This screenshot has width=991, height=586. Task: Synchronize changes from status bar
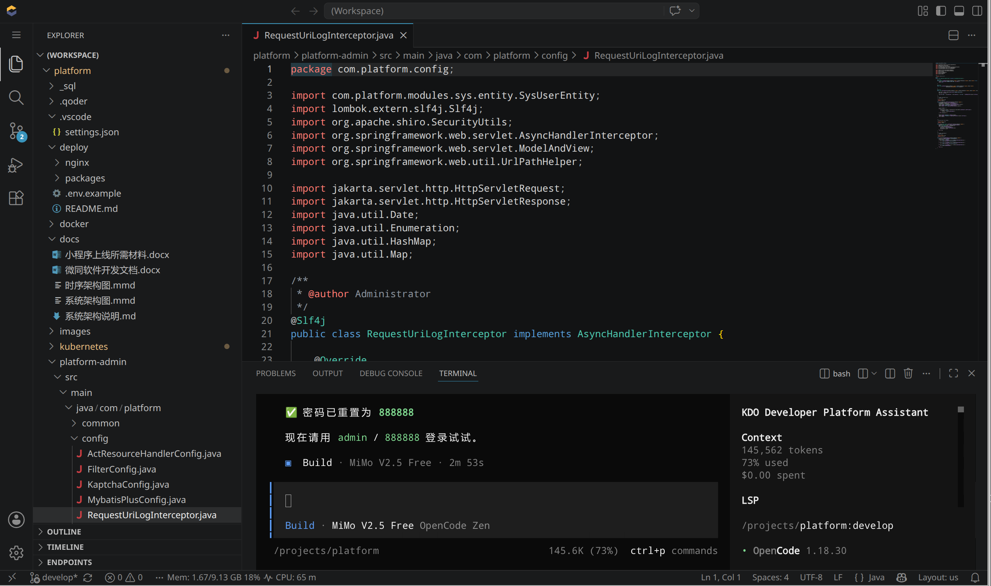pos(88,577)
